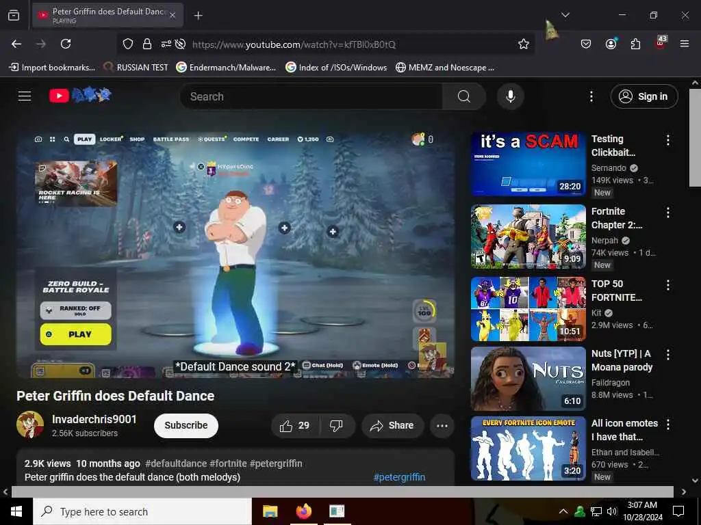Show site security padlock info
Viewport: 701px width, 525px height.
tap(147, 44)
